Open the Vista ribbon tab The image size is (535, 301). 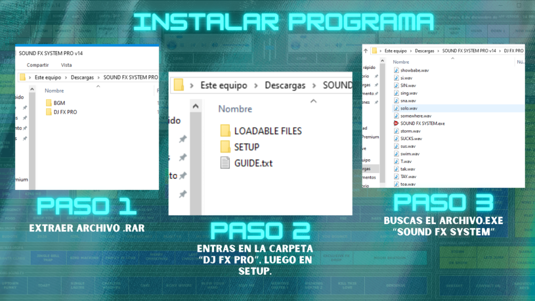(x=66, y=65)
